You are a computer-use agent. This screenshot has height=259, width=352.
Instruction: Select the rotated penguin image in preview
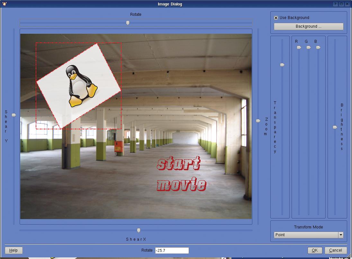(79, 86)
